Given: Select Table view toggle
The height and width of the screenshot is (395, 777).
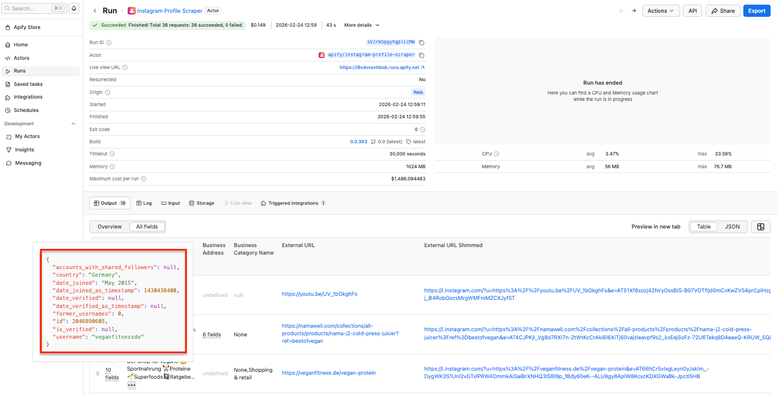Looking at the screenshot, I should (x=703, y=227).
